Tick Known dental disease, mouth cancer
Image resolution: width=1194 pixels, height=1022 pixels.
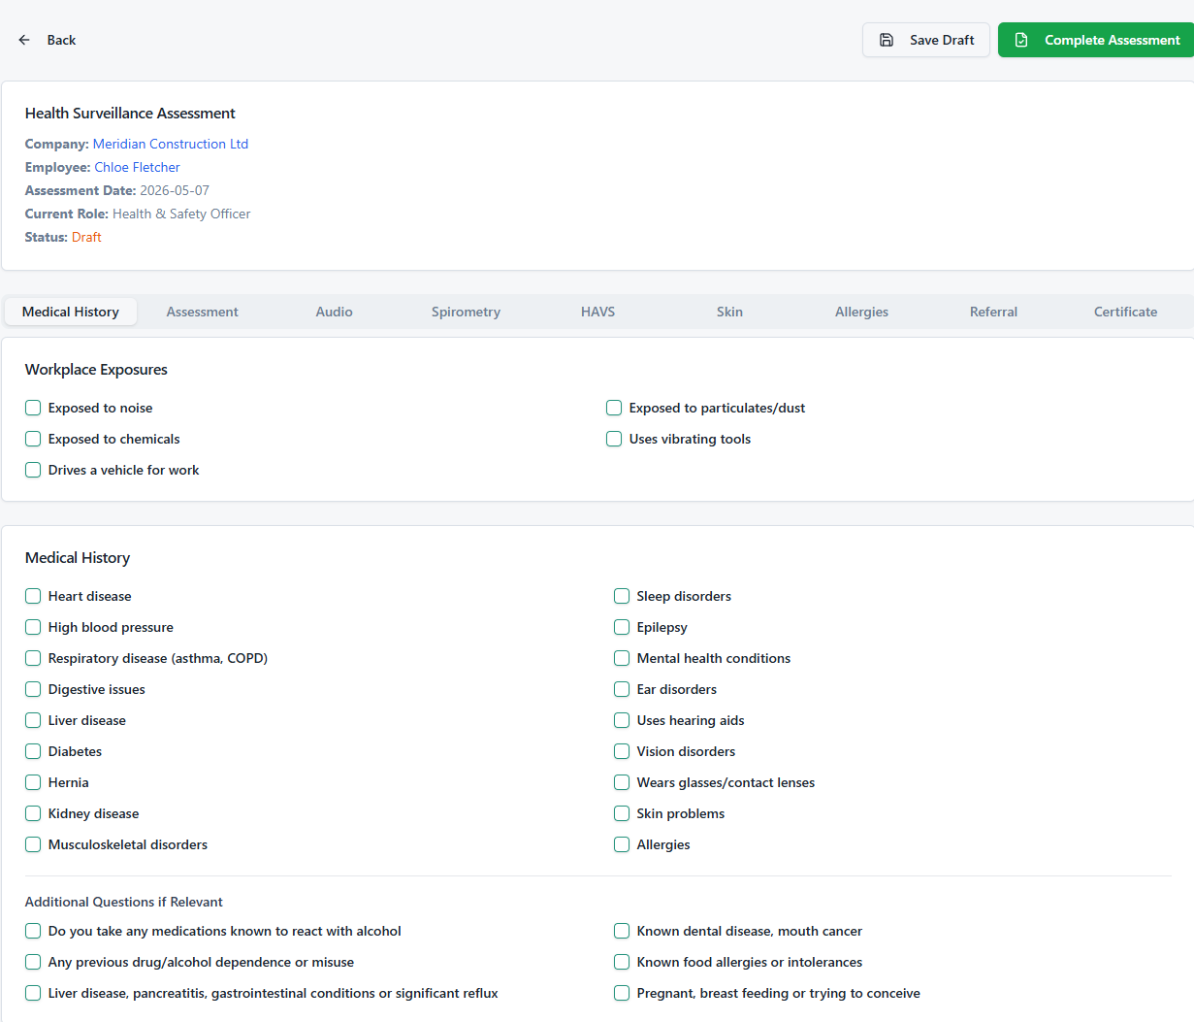pyautogui.click(x=622, y=931)
